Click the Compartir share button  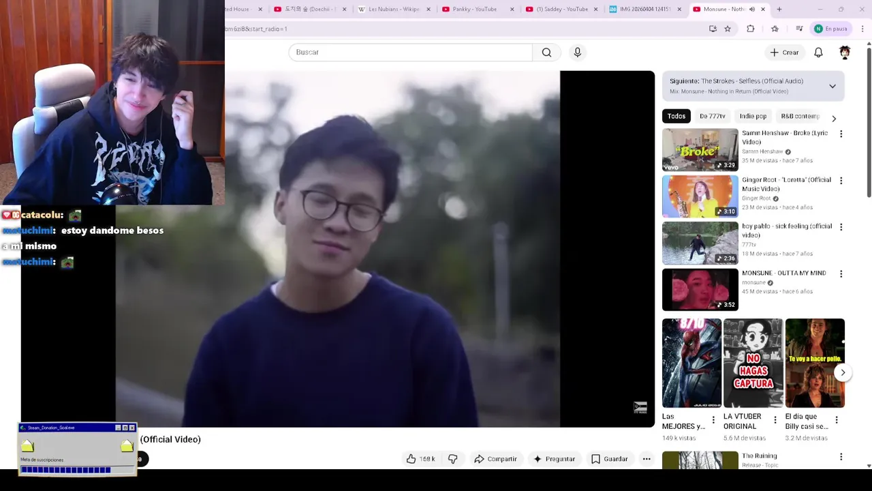(495, 459)
